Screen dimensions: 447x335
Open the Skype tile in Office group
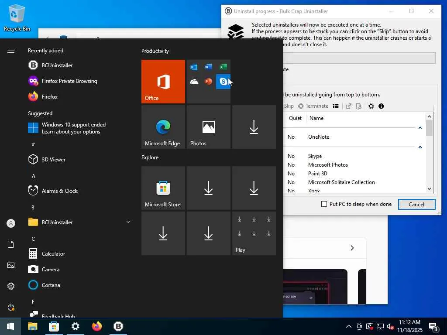(x=223, y=82)
